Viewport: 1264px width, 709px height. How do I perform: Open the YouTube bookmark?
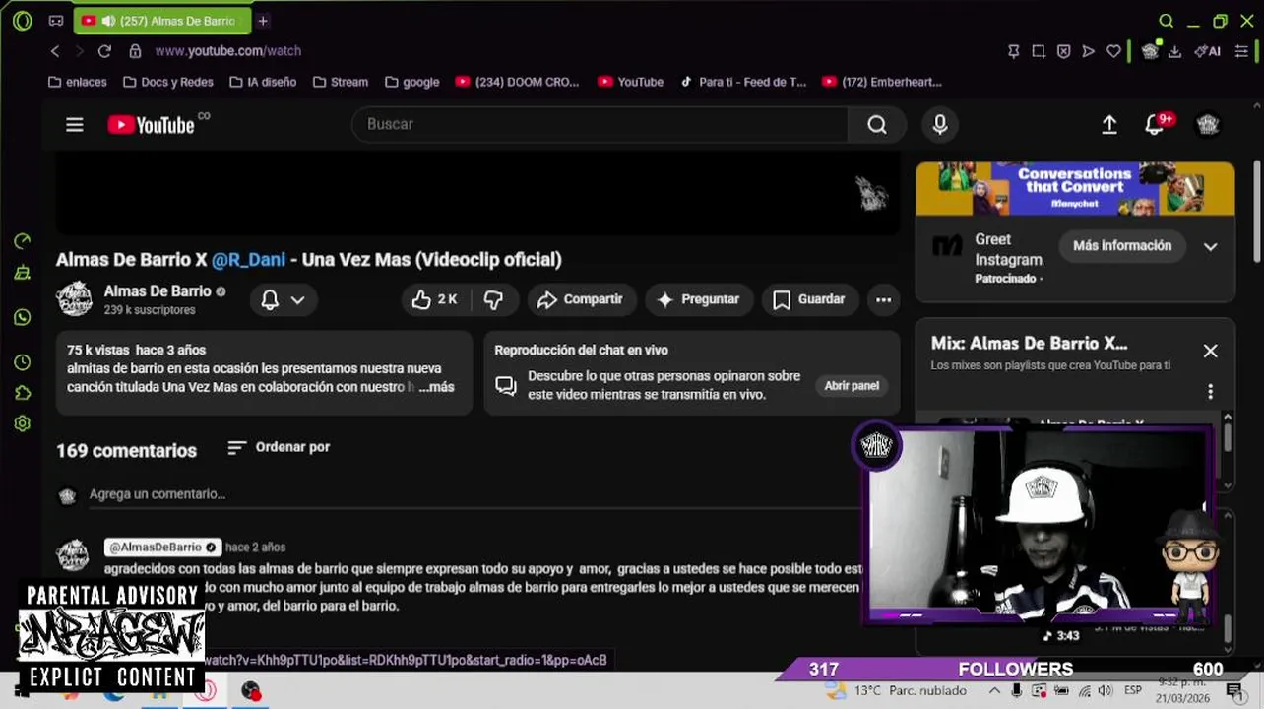631,82
